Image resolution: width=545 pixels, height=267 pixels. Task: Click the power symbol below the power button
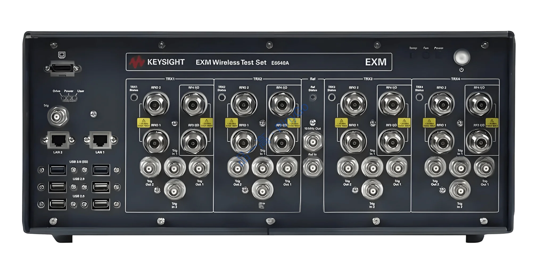tap(461, 70)
